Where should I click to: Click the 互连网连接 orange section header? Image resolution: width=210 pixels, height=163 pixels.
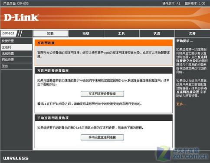point(104,43)
